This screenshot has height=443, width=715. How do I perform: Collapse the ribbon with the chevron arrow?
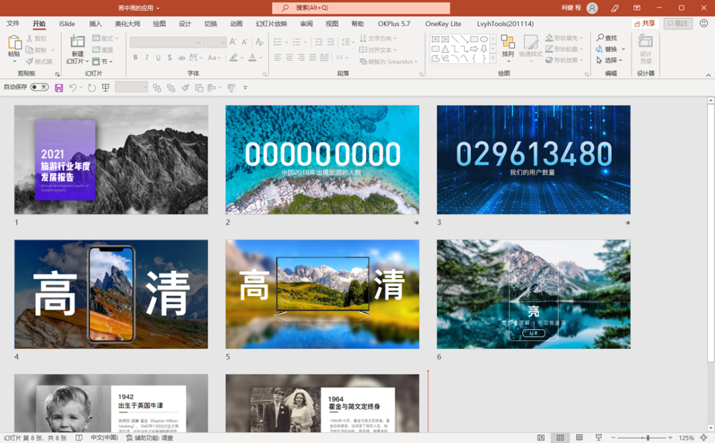point(708,75)
